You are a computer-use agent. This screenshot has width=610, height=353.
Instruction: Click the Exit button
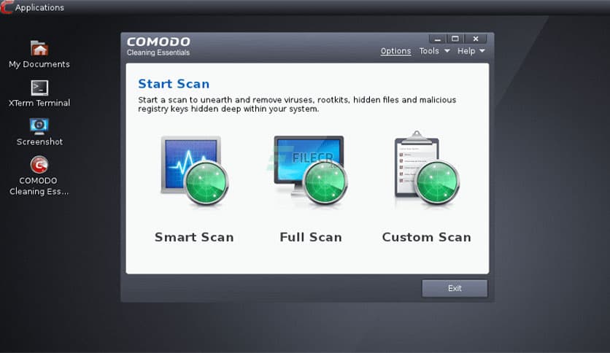455,289
